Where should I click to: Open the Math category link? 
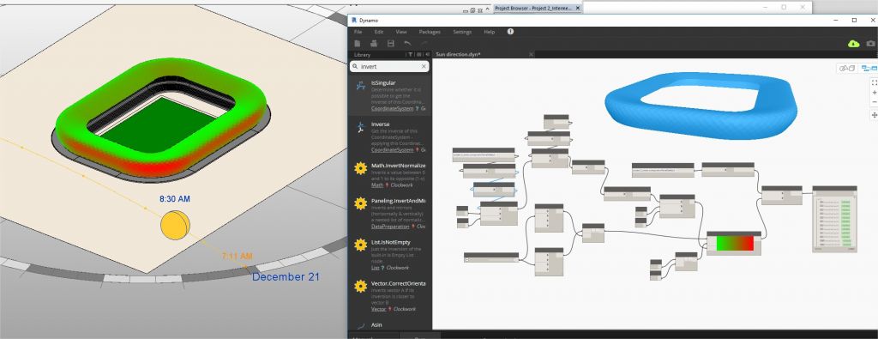[x=377, y=185]
